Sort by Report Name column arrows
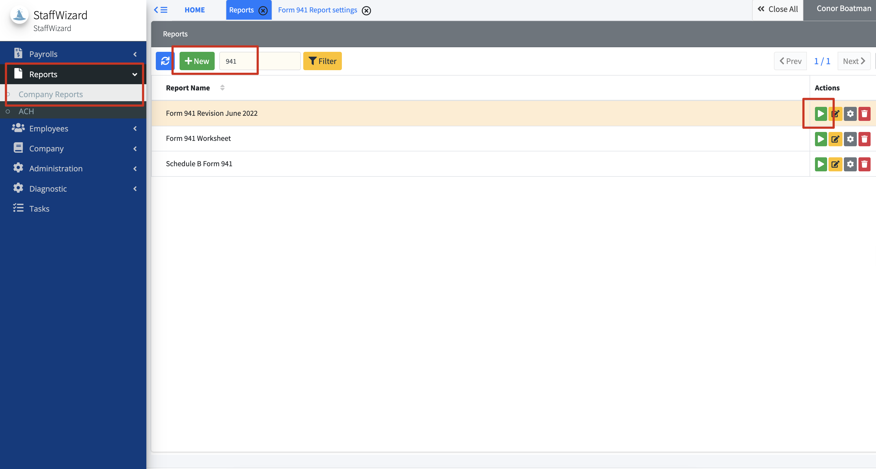This screenshot has height=469, width=876. point(223,88)
